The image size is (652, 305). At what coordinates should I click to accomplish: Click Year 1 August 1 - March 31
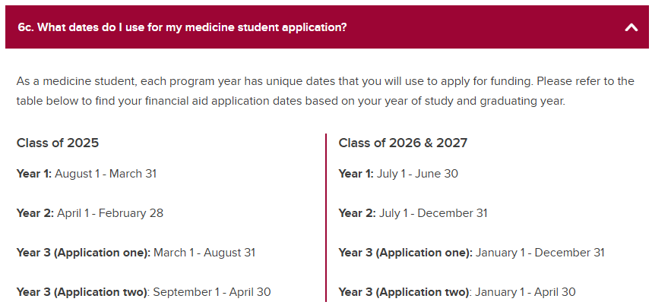87,174
